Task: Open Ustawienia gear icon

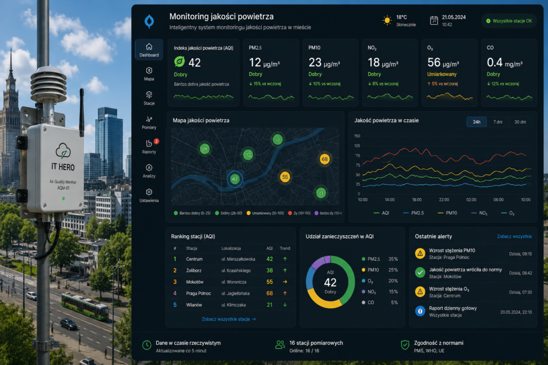Action: [x=149, y=192]
